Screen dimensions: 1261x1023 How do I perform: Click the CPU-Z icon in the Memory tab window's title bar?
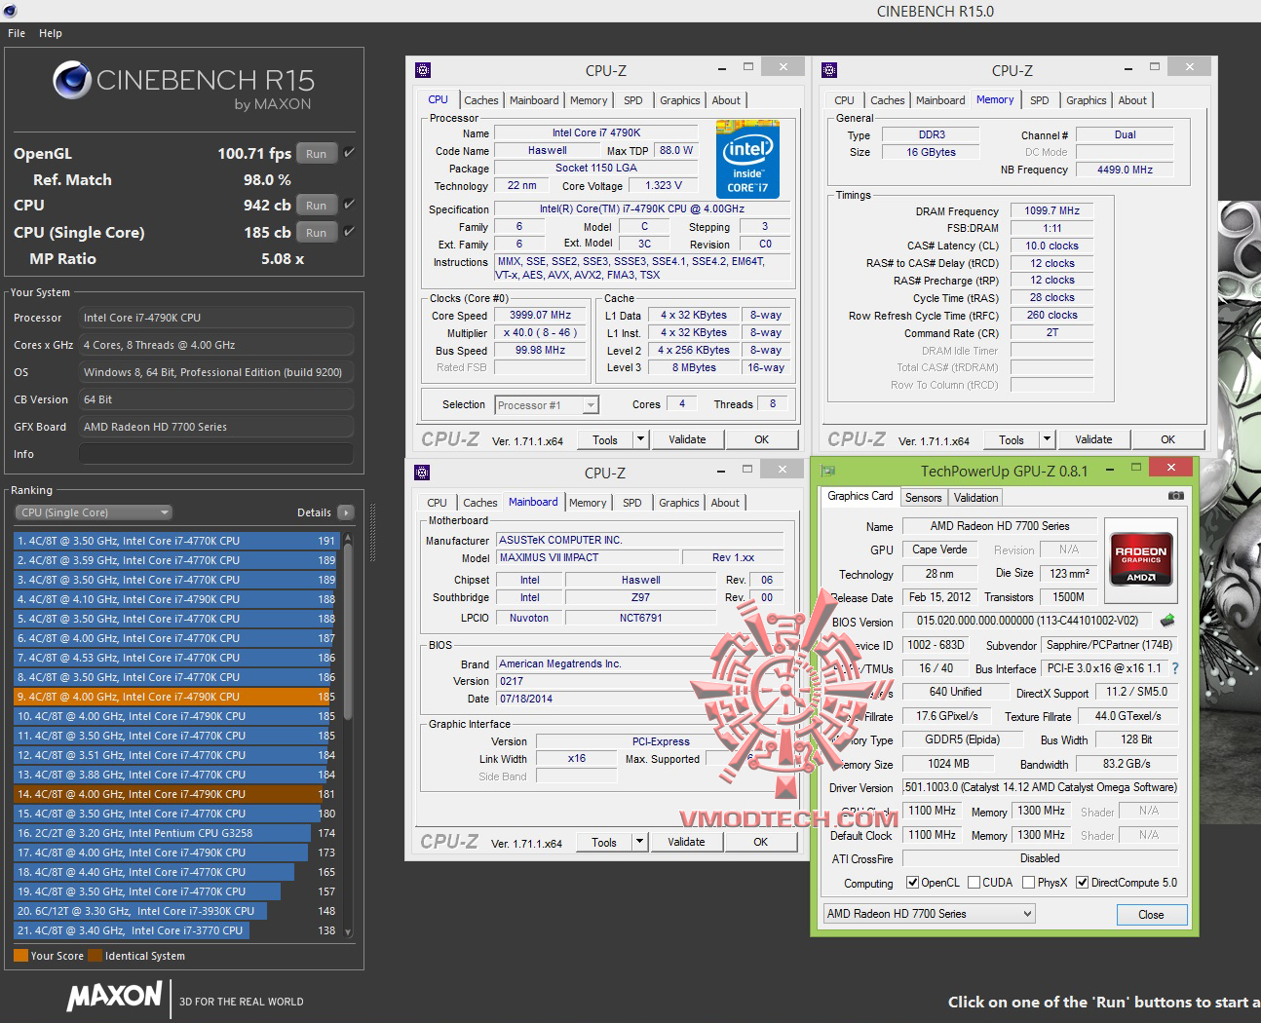click(x=829, y=70)
